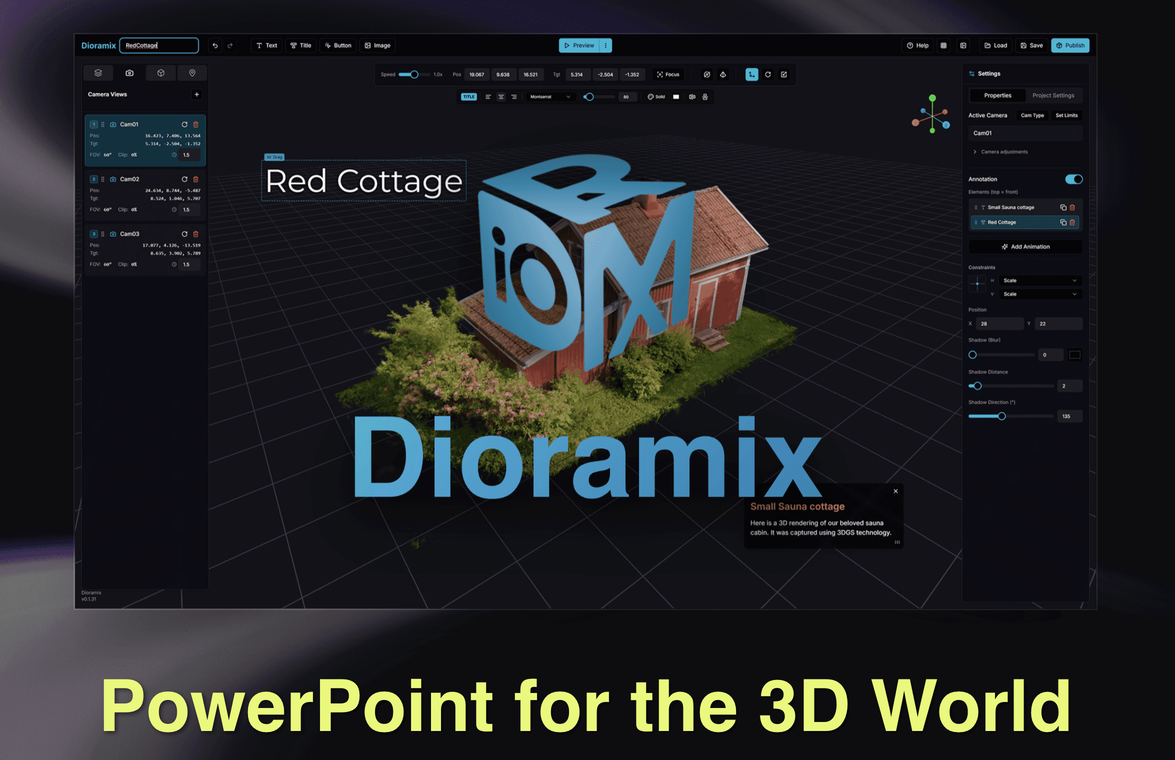
Task: Open the Montserrat font dropdown
Action: [550, 97]
